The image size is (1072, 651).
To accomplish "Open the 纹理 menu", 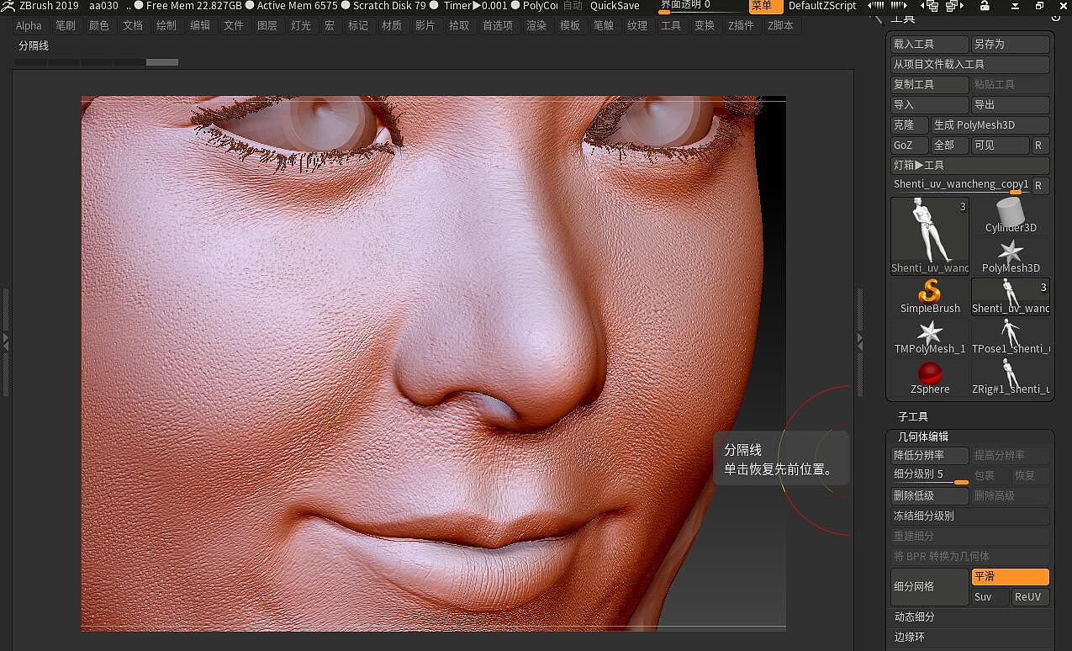I will click(637, 26).
